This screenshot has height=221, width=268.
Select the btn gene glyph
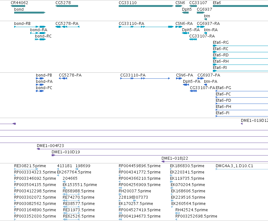pos(205,19)
